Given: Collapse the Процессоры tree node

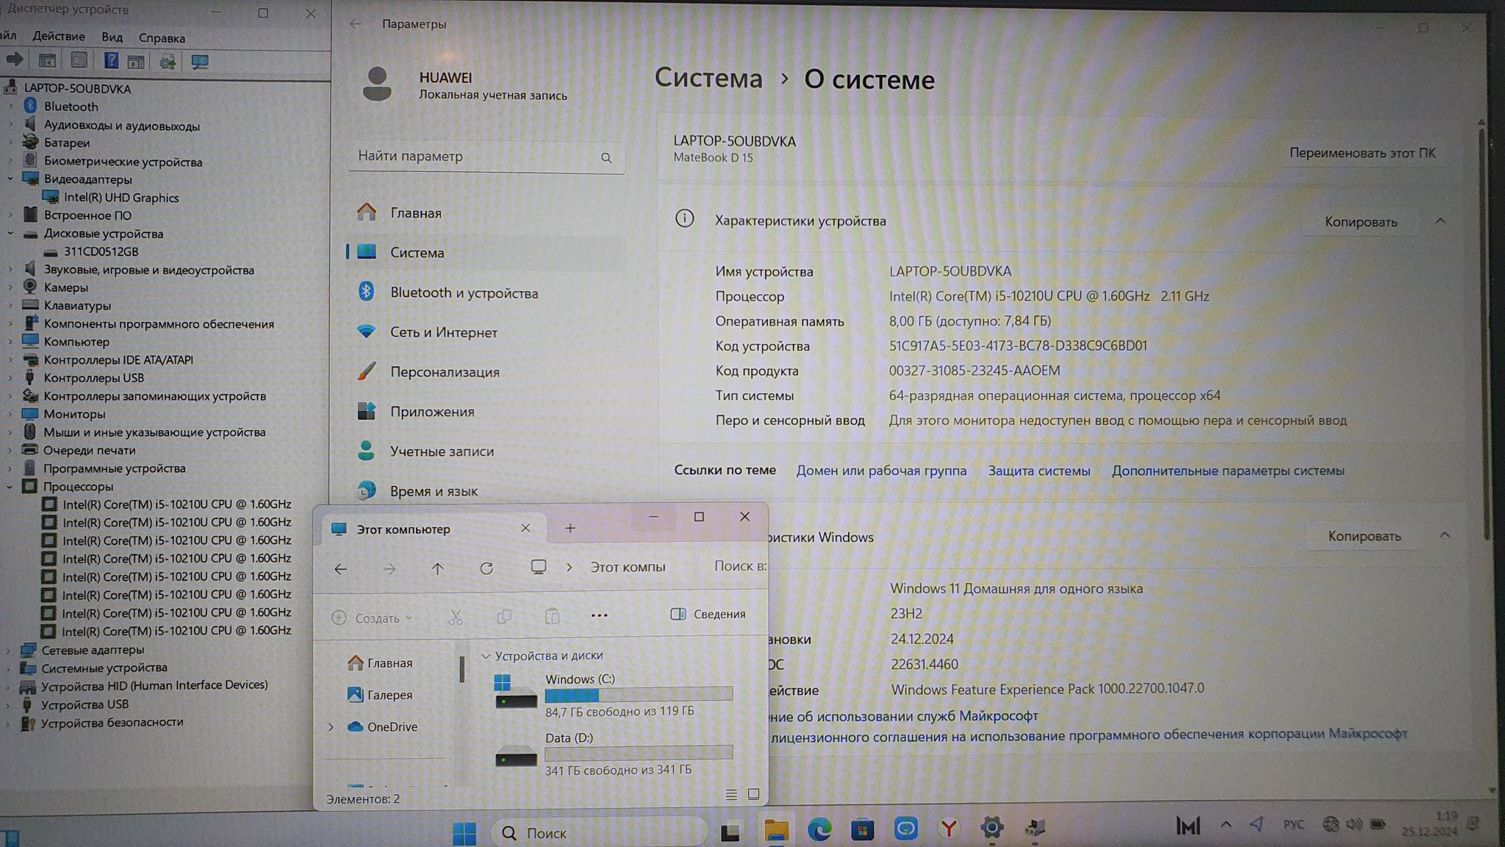Looking at the screenshot, I should [x=10, y=487].
